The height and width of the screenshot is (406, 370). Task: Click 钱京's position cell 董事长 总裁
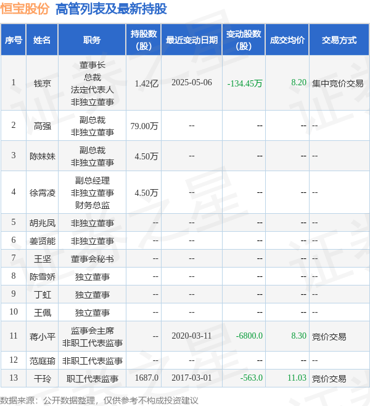pos(92,83)
